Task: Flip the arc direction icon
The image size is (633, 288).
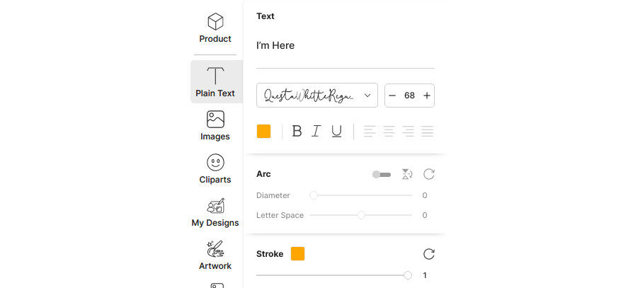Action: pos(406,174)
